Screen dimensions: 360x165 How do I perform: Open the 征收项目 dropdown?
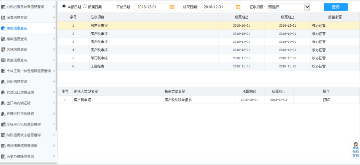point(289,7)
